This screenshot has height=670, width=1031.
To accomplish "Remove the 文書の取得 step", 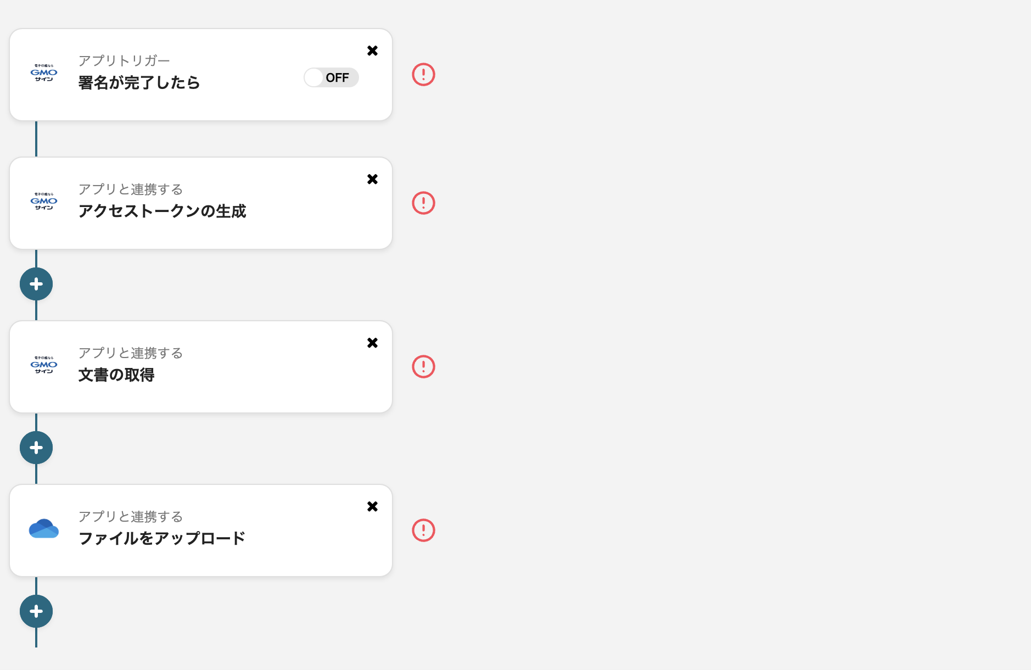I will point(372,342).
